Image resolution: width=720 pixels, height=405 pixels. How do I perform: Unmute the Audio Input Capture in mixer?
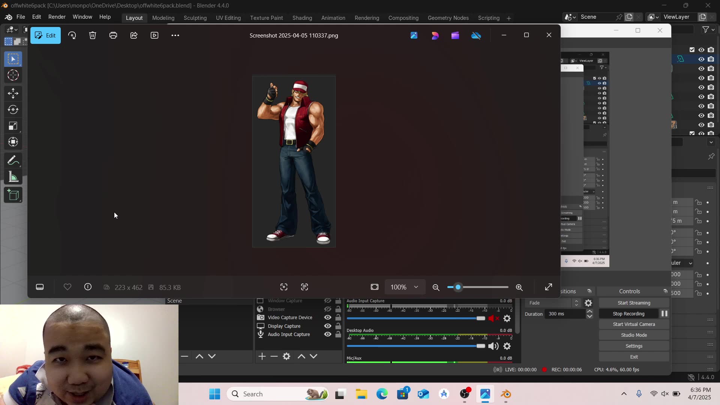click(x=493, y=318)
